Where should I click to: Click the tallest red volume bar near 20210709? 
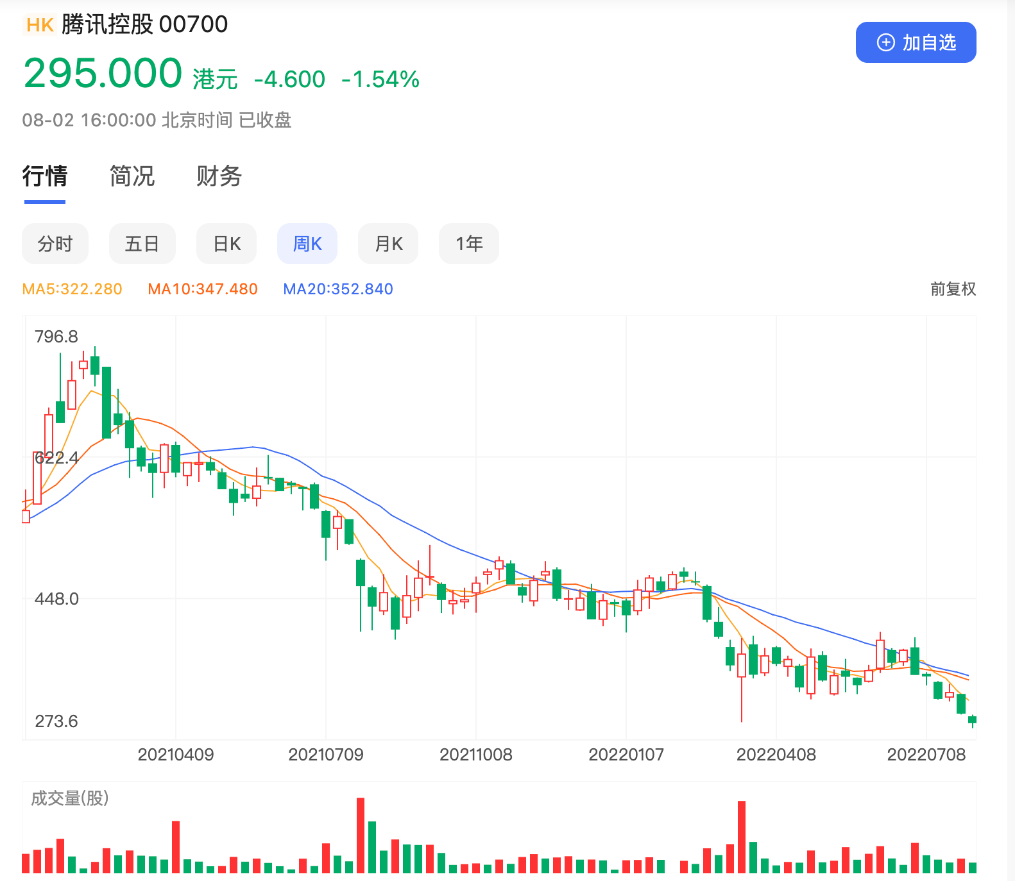(x=361, y=835)
